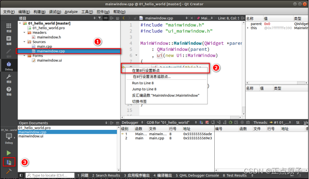
Task: Open the 构建(B) menu
Action: 39,12
